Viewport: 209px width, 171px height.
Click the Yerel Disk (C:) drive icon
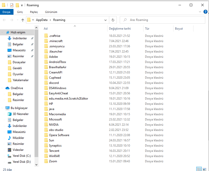pos(9,156)
